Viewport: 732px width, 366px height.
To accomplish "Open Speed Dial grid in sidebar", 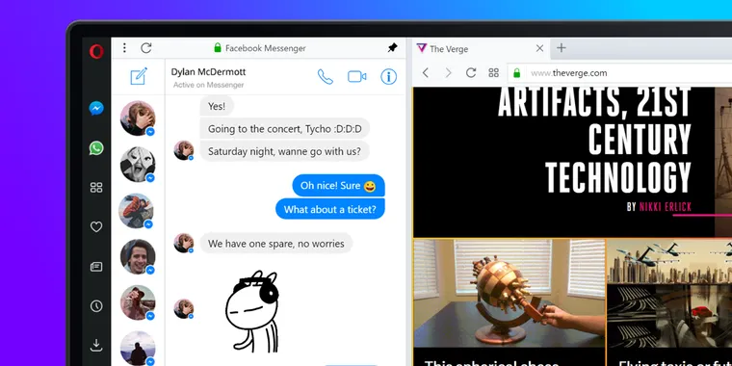I will pyautogui.click(x=96, y=188).
